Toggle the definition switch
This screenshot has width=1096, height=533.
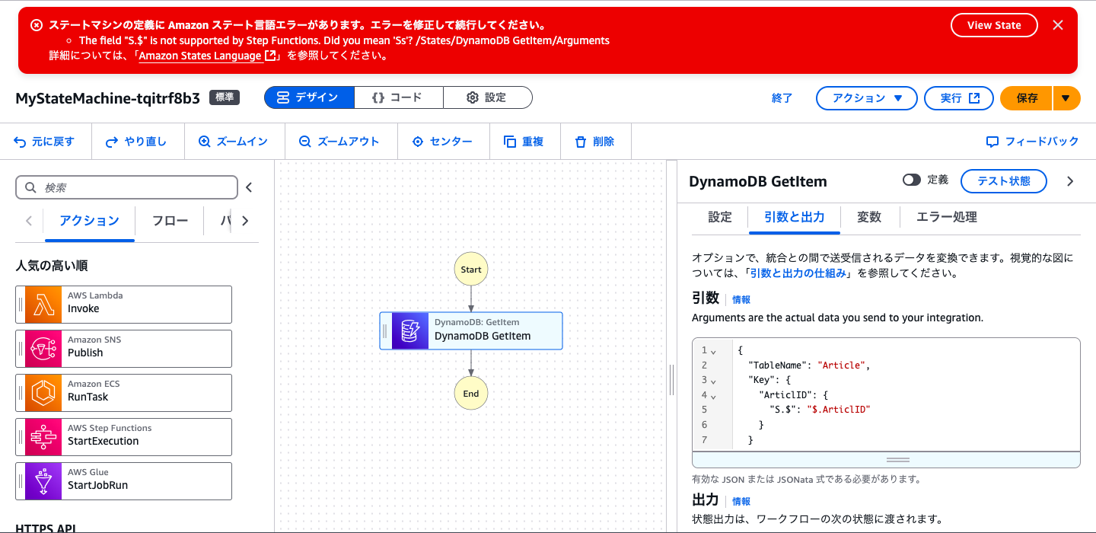click(911, 180)
